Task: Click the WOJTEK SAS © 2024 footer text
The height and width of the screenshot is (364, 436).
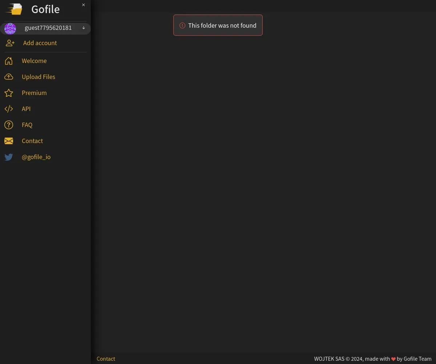Action: pyautogui.click(x=339, y=359)
